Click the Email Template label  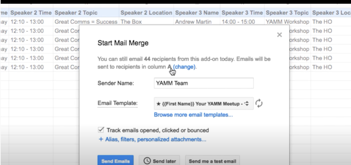[x=118, y=103]
